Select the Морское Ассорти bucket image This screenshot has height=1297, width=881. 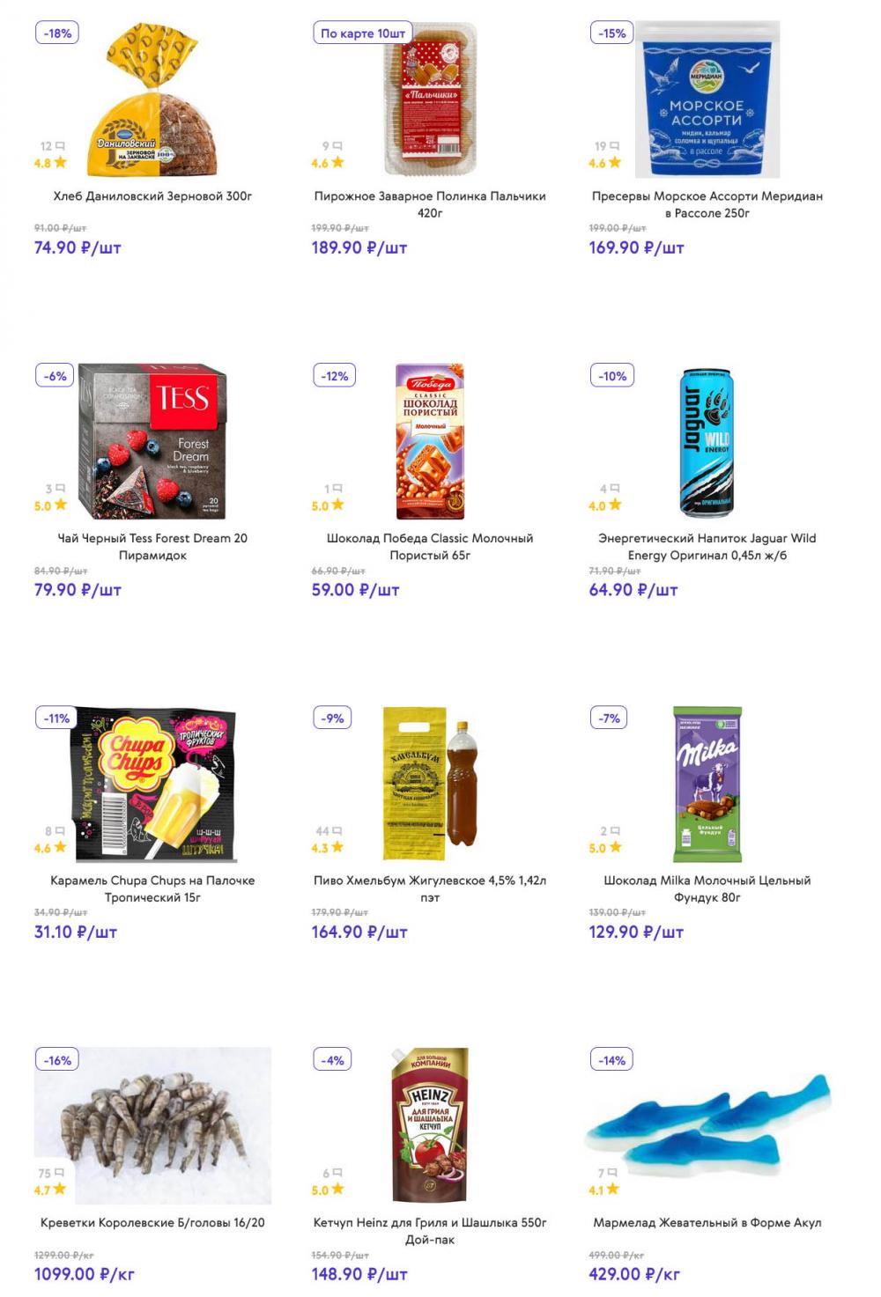click(x=707, y=99)
